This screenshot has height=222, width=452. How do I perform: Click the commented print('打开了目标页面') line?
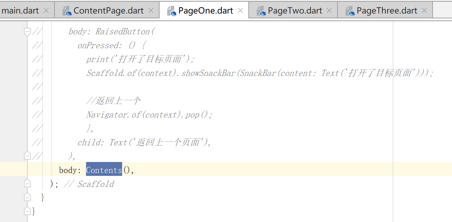140,59
